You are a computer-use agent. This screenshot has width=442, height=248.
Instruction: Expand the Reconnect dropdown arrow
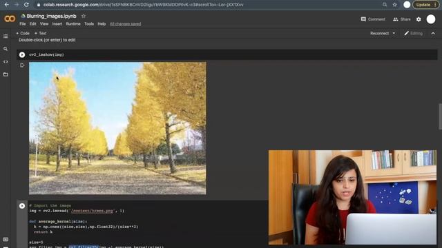click(x=394, y=33)
